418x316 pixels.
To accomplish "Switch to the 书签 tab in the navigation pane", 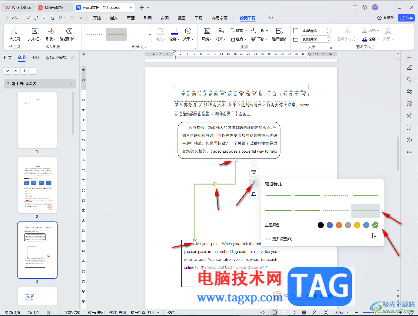I will click(36, 58).
